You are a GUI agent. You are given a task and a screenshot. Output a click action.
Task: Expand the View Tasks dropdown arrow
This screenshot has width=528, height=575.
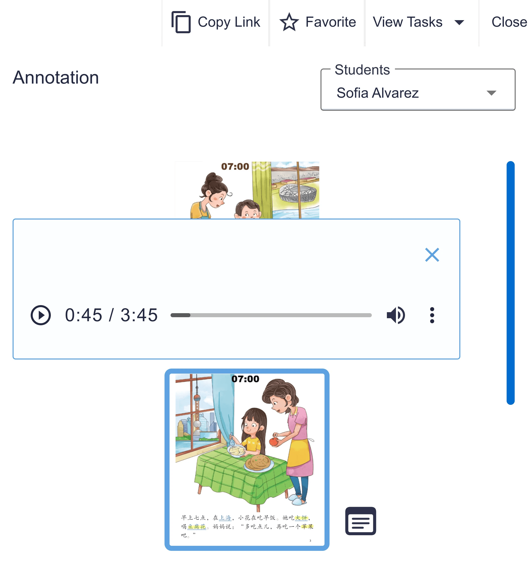click(459, 22)
